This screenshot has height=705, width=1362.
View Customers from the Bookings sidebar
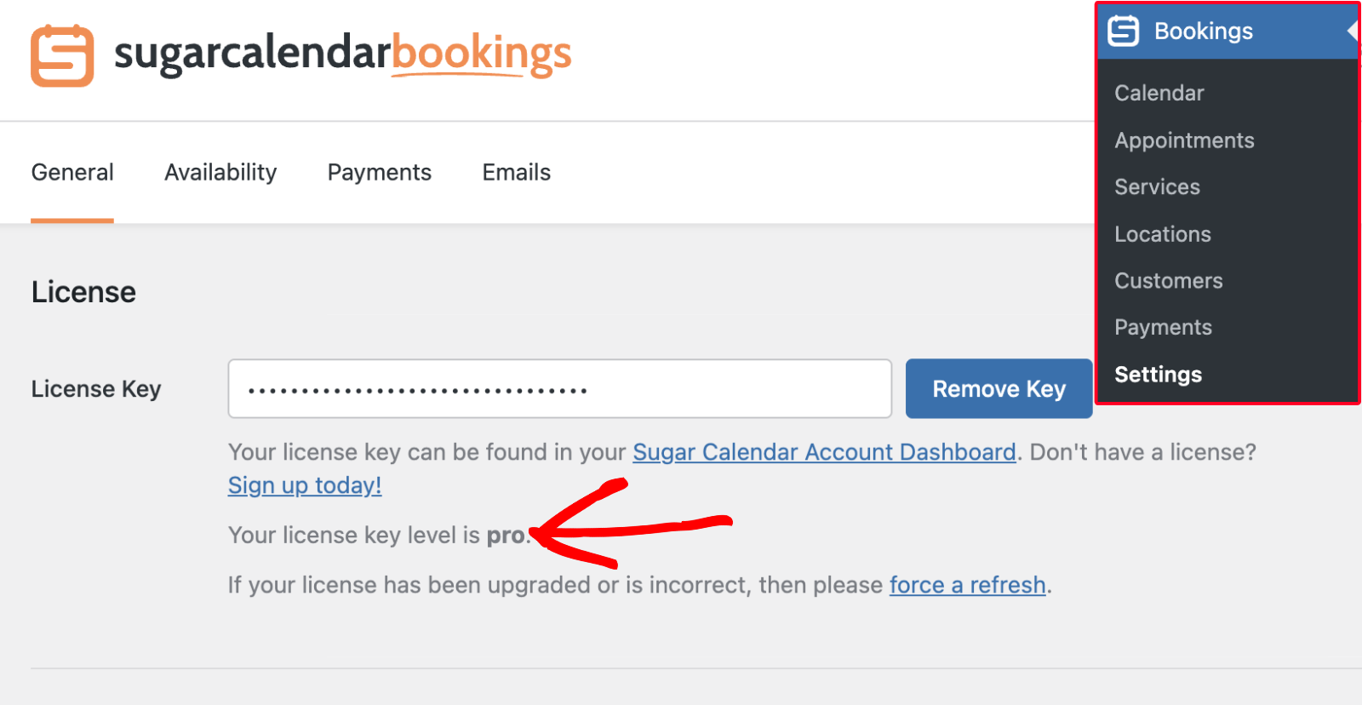click(1168, 280)
